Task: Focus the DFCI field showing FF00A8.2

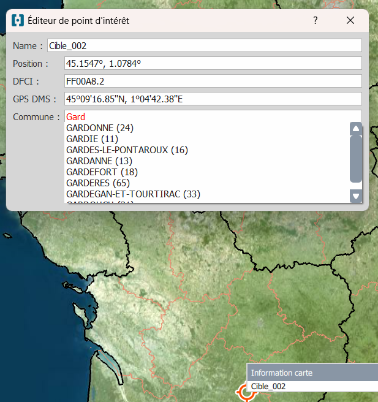Action: 213,82
